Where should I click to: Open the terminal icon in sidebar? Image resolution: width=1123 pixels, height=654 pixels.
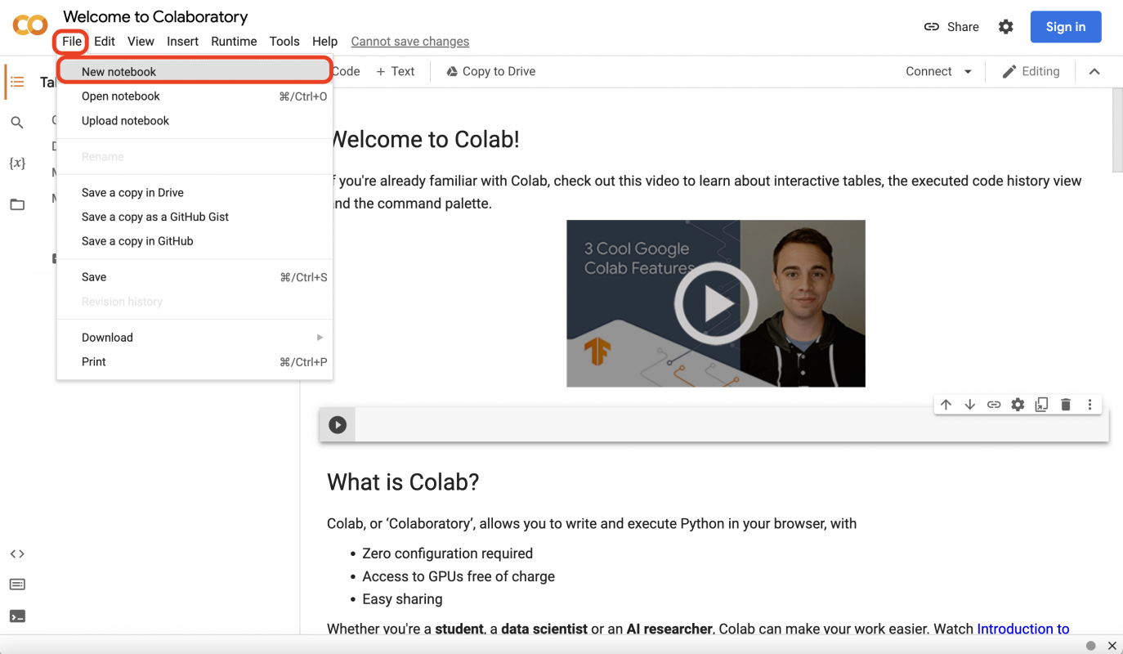click(17, 616)
